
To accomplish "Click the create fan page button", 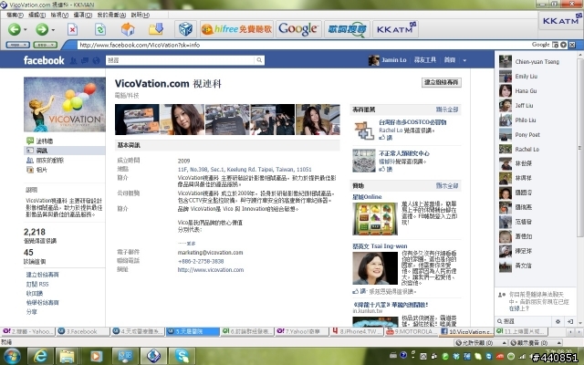I will (442, 82).
